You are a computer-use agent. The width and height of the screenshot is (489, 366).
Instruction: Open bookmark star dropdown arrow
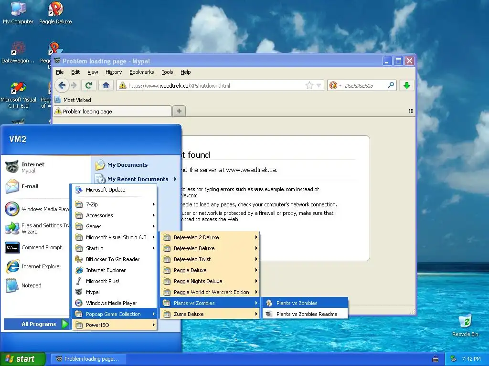tap(319, 85)
